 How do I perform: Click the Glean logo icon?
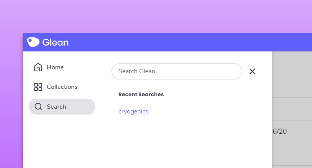pyautogui.click(x=33, y=42)
